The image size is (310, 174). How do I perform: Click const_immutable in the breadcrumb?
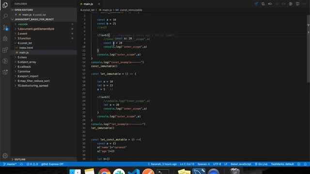(131, 10)
